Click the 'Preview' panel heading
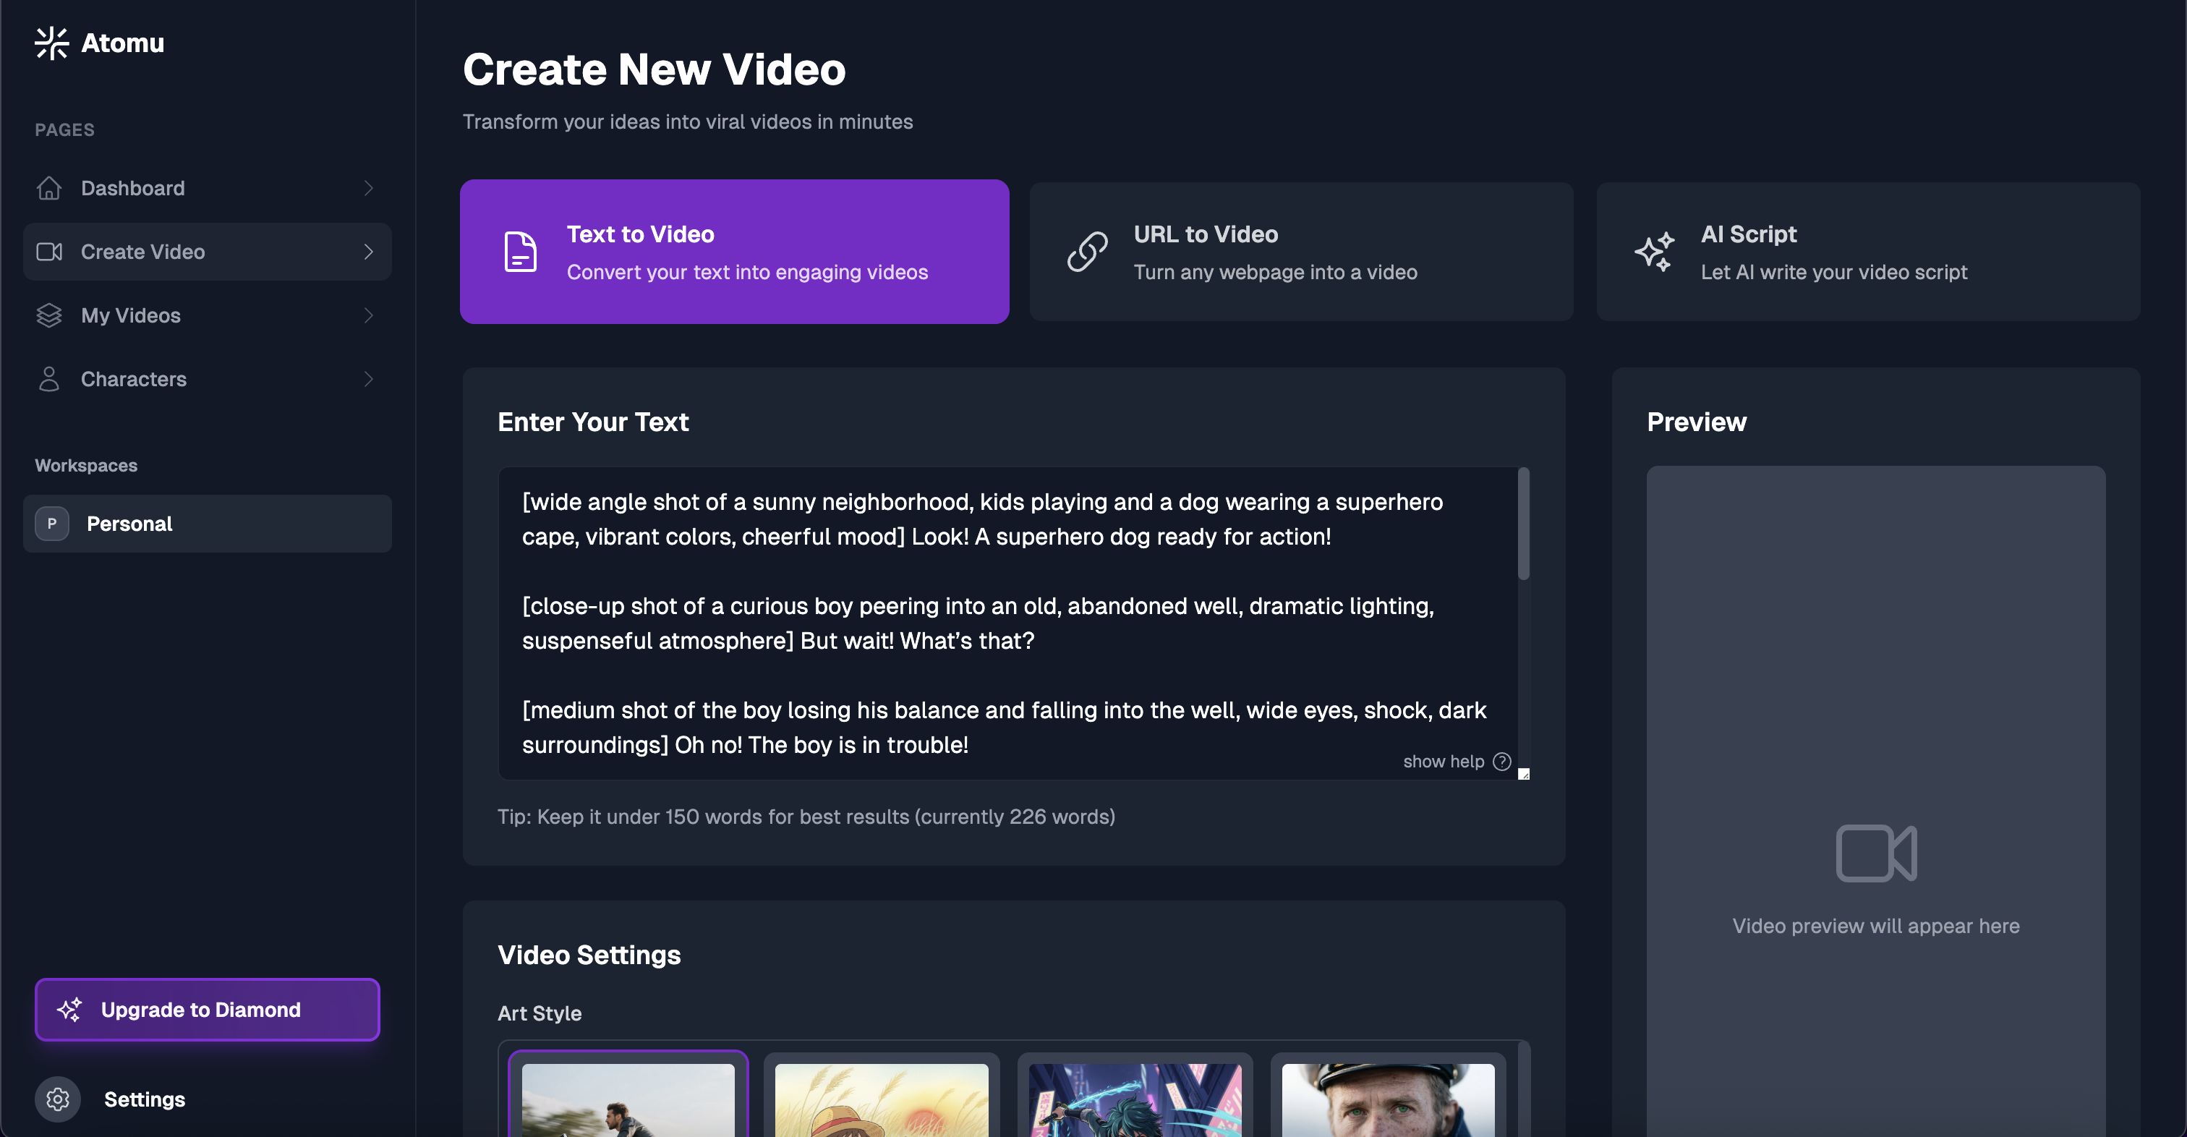The height and width of the screenshot is (1137, 2187). pyautogui.click(x=1697, y=422)
